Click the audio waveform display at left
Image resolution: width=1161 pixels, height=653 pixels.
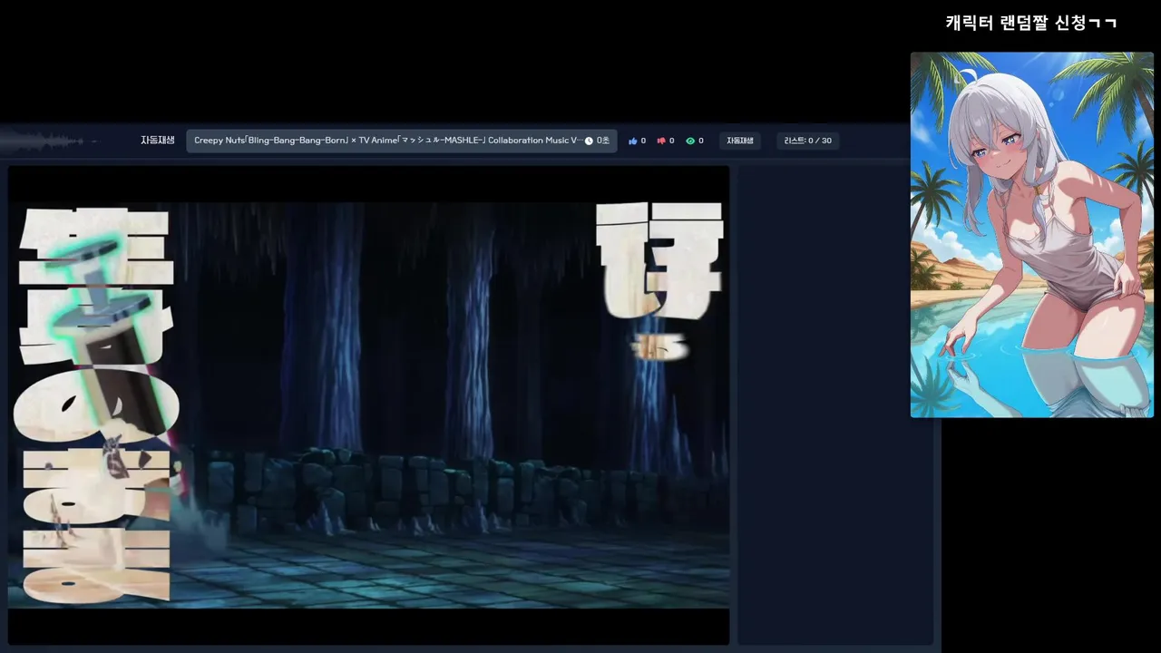(x=50, y=141)
